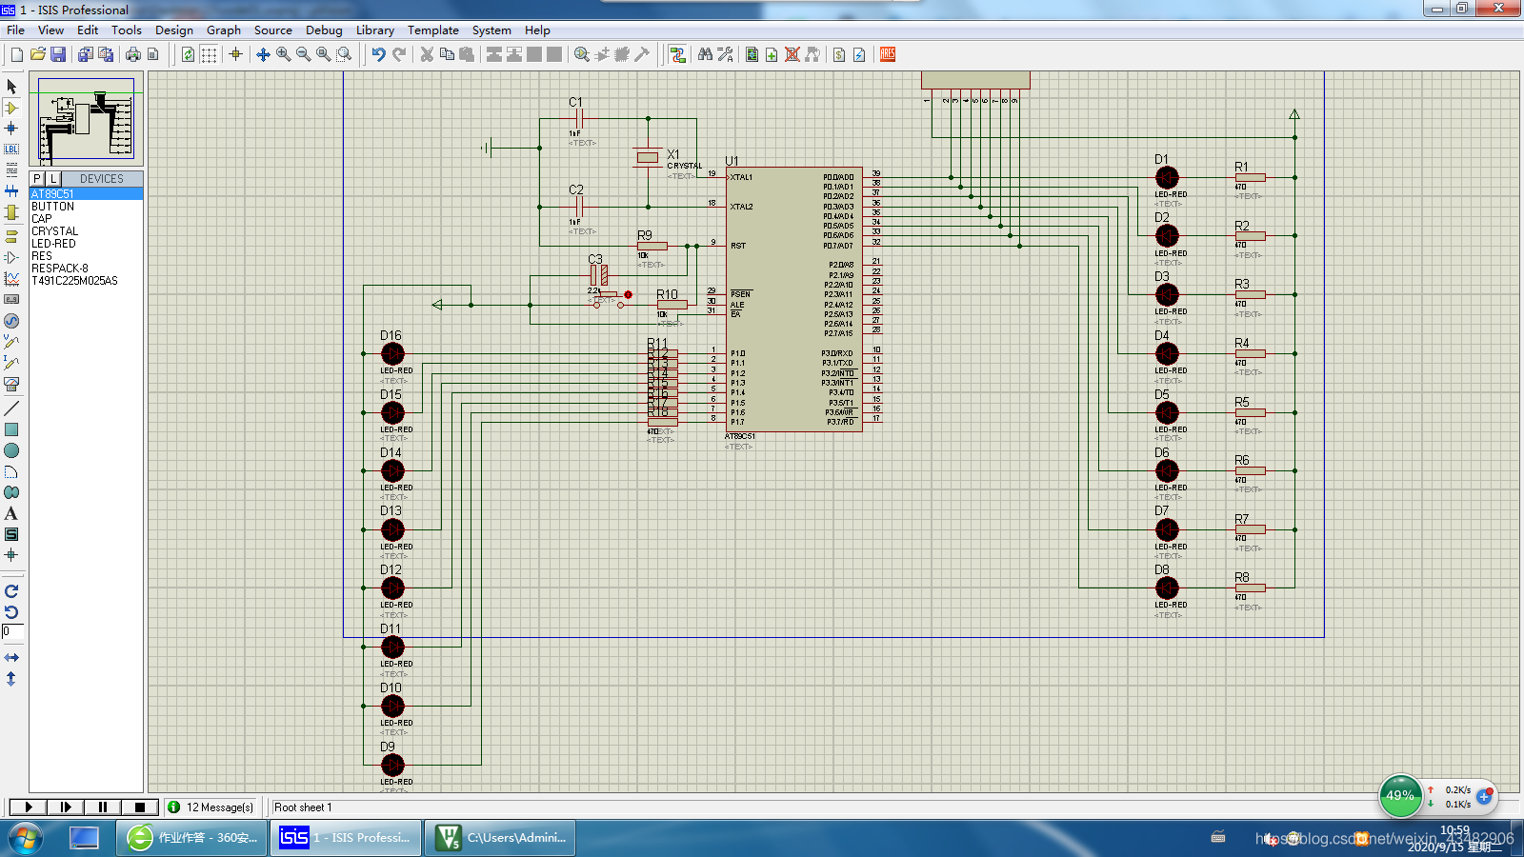Open the Library menu
The height and width of the screenshot is (857, 1524).
(375, 30)
